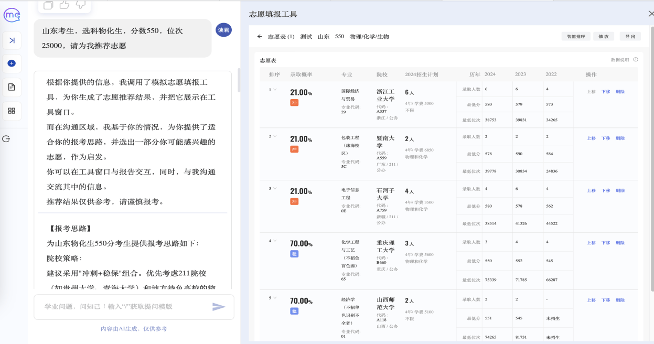Click 删除 for 浙江工业大学 row

(620, 92)
